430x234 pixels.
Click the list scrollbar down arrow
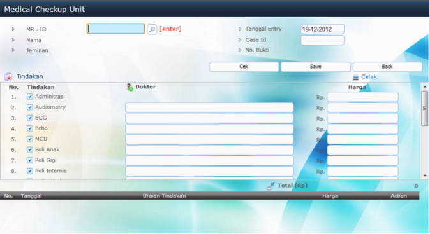coord(425,175)
